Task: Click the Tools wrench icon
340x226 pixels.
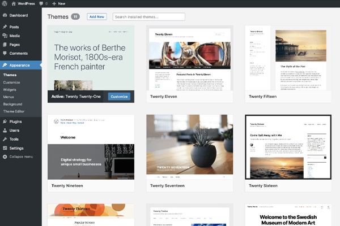Action: click(5, 139)
